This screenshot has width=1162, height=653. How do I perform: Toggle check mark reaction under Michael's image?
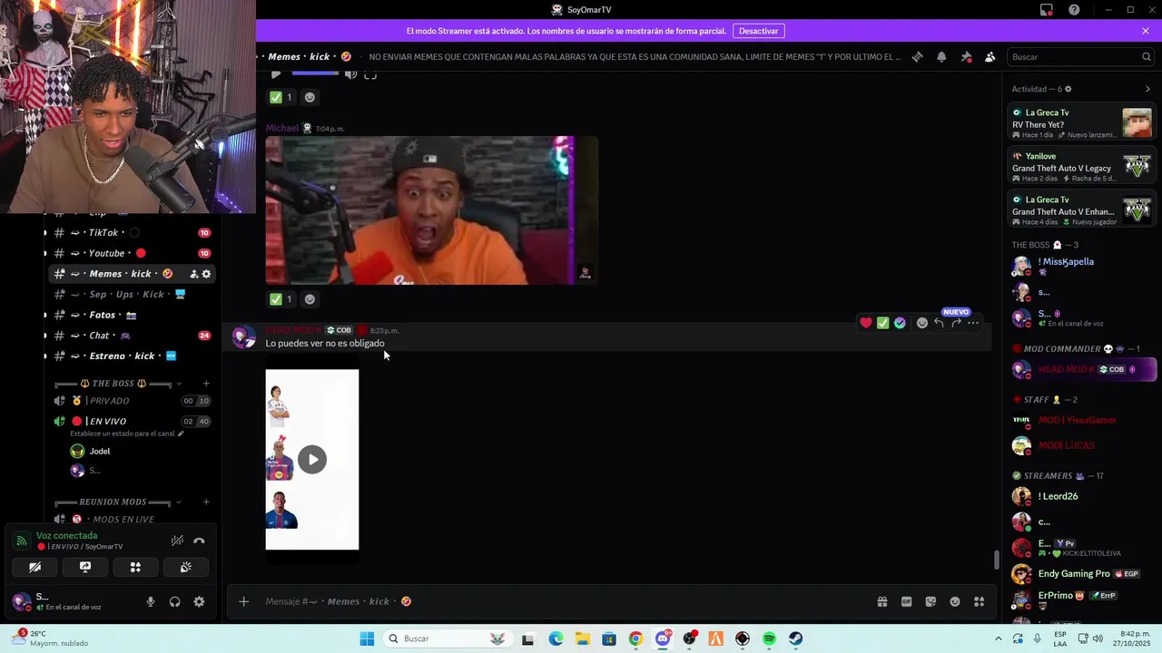point(282,299)
